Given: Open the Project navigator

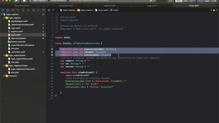Looking at the screenshot, I should [2, 10].
